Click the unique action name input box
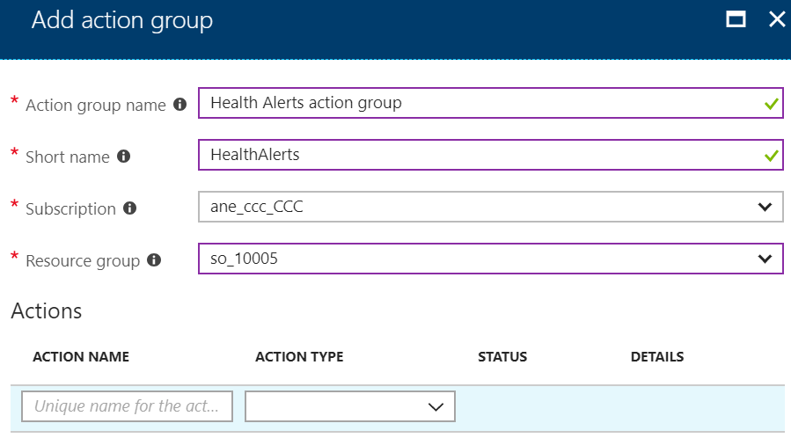 pyautogui.click(x=127, y=406)
